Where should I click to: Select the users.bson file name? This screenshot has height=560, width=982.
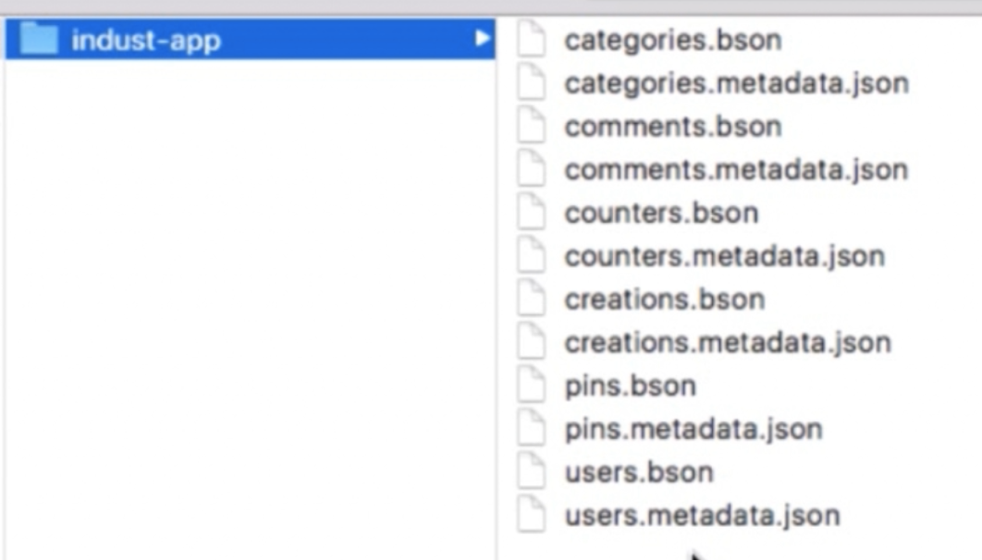click(x=639, y=472)
